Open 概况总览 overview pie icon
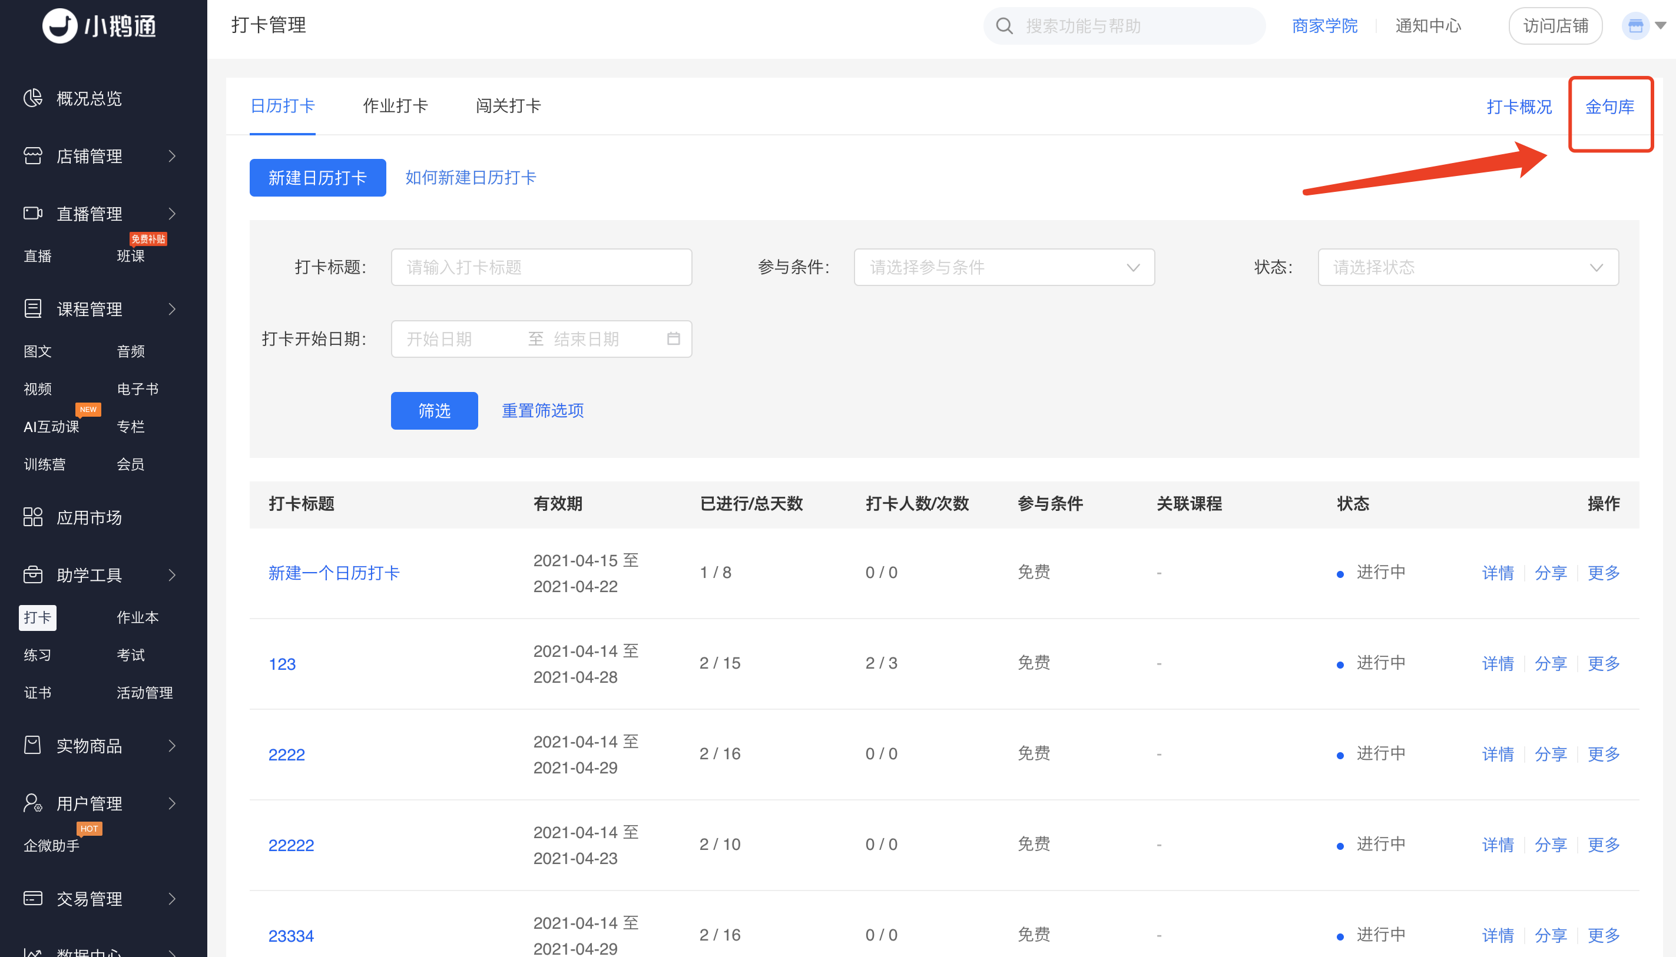 (x=33, y=99)
